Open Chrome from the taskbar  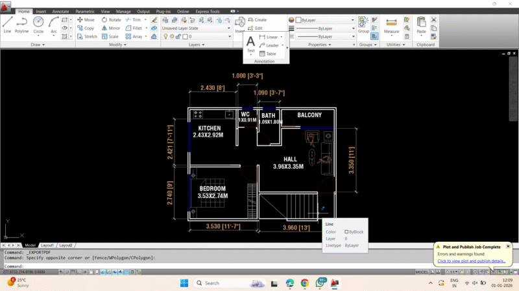pyautogui.click(x=305, y=283)
